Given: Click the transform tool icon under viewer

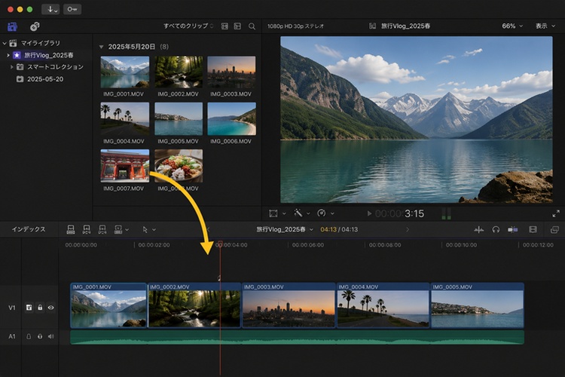Looking at the screenshot, I should click(x=273, y=213).
